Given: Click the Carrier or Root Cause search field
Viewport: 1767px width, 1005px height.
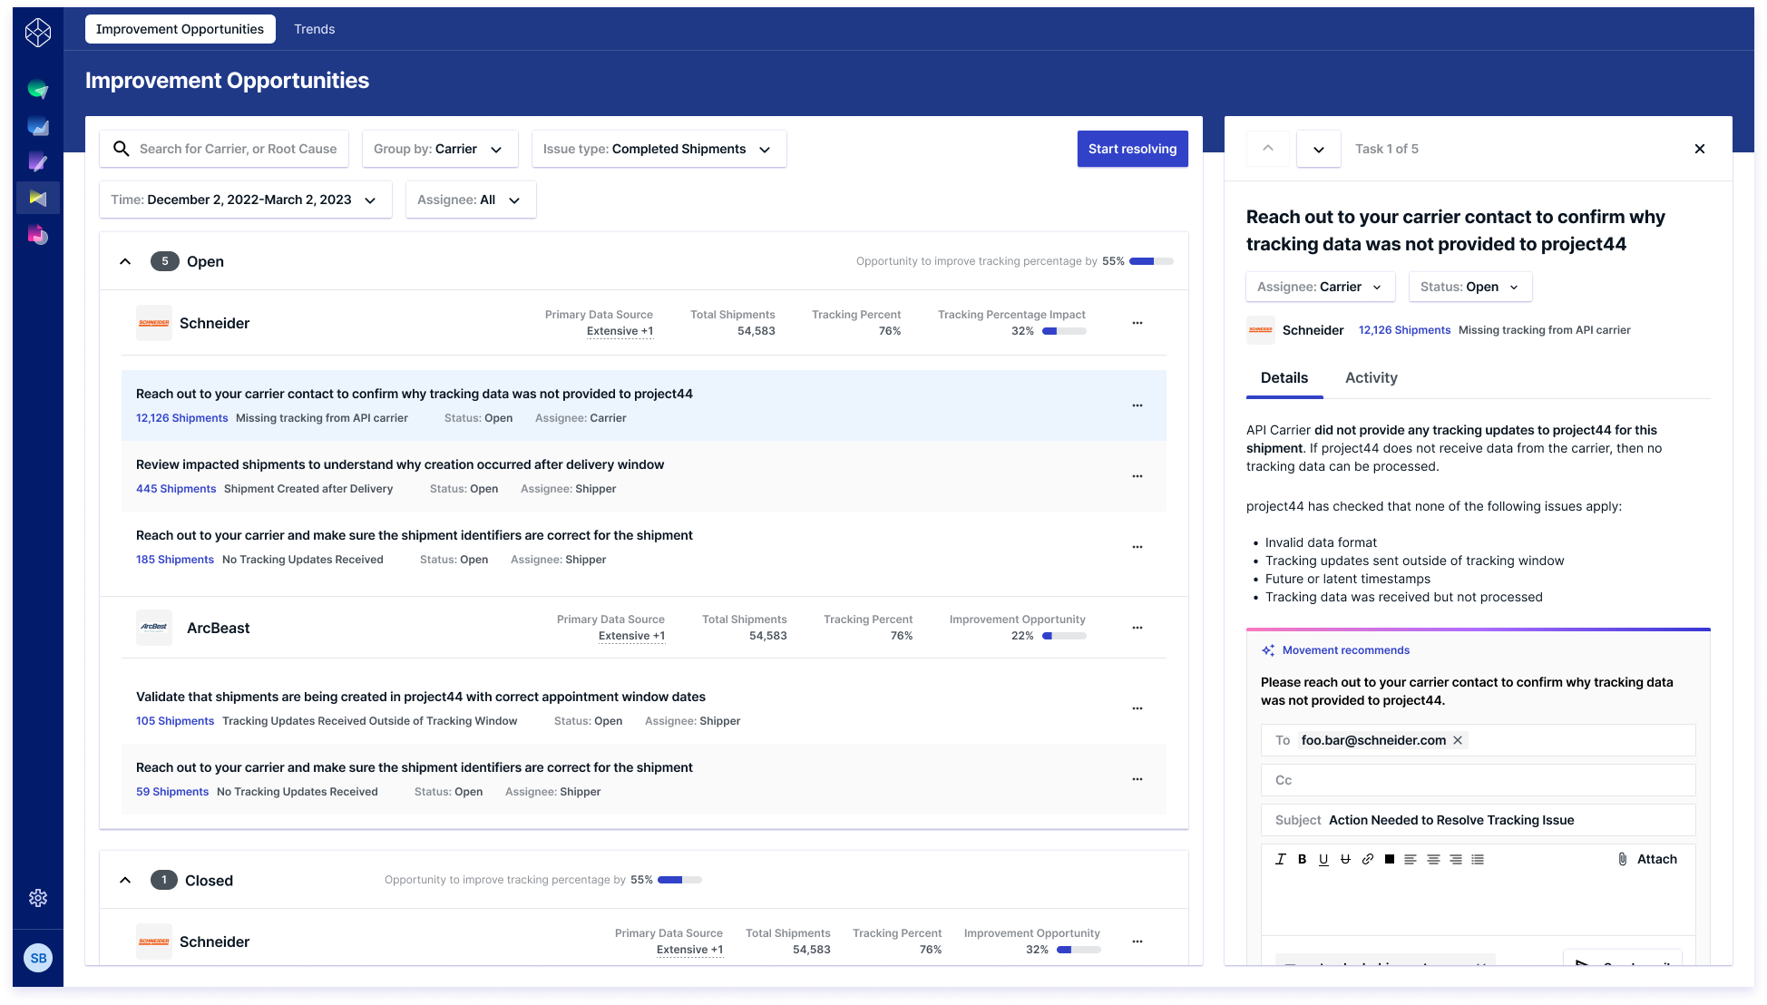Looking at the screenshot, I should pos(238,149).
